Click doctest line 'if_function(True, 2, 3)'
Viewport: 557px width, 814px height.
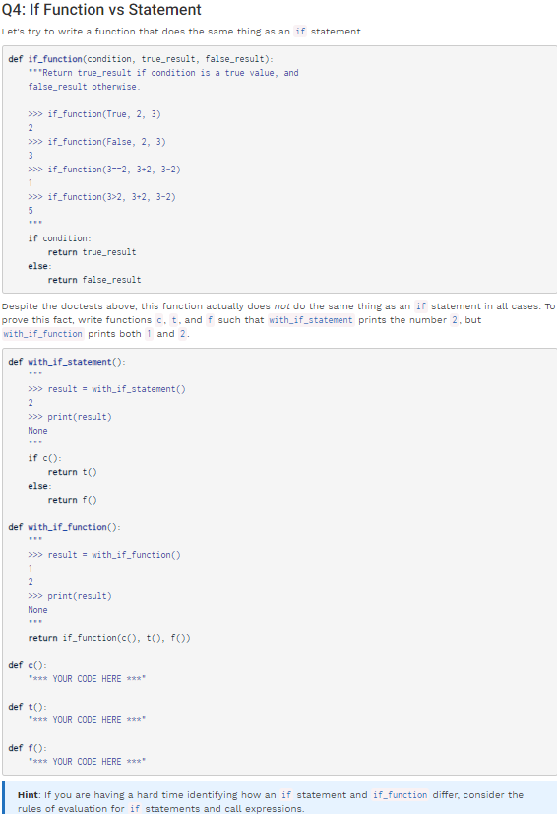pos(94,114)
